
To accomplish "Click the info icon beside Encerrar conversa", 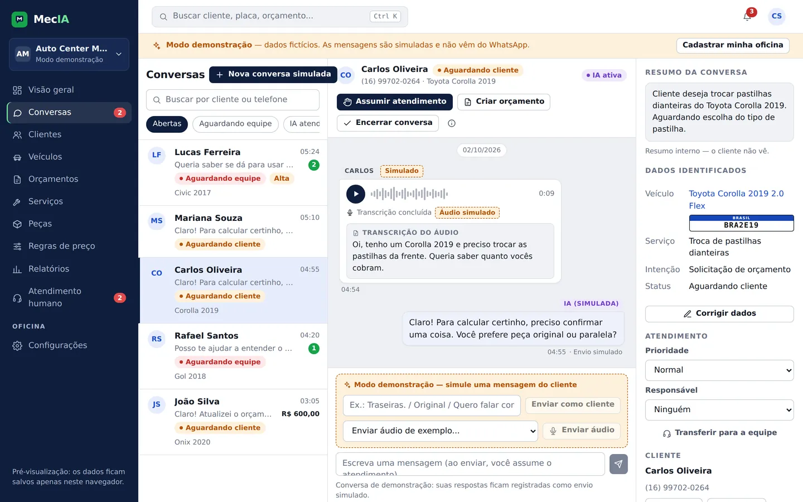I will pos(452,123).
